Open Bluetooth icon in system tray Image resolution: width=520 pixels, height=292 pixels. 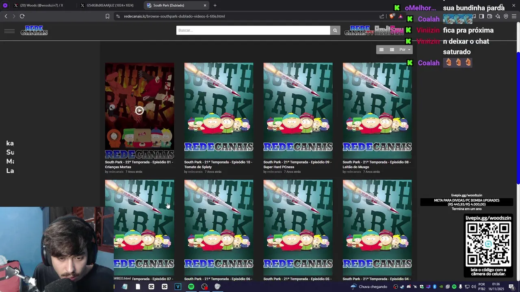435,287
